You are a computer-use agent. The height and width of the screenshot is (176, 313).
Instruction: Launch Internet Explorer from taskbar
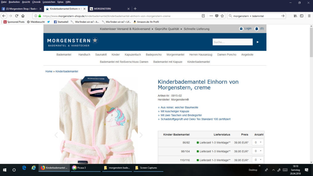point(33,168)
